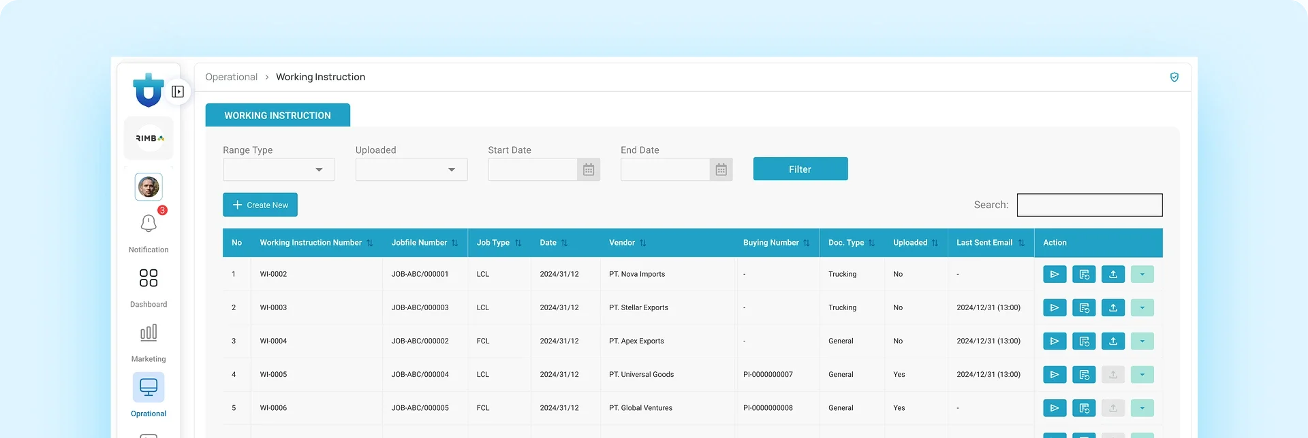The height and width of the screenshot is (438, 1308).
Task: Click the Filter button
Action: [x=800, y=169]
